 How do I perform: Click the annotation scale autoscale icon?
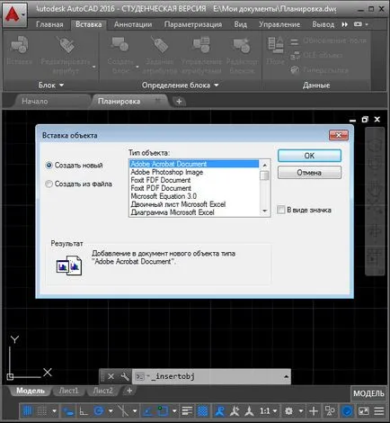pyautogui.click(x=235, y=411)
